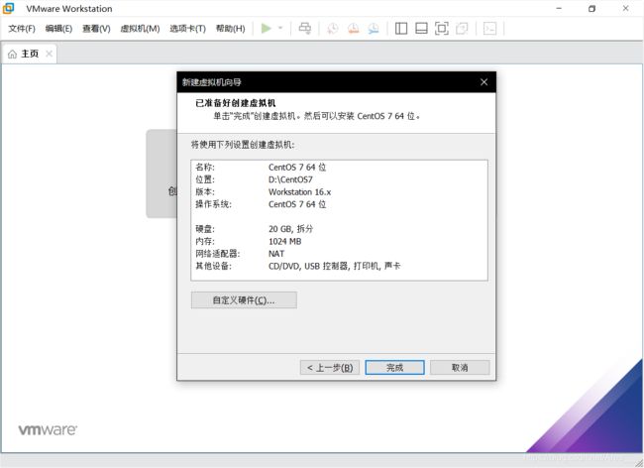The image size is (644, 468).
Task: Open the power options dropdown arrow
Action: [280, 29]
